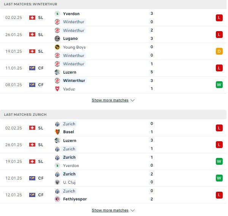Click the CF flag icon for 11.01.25 match
The width and height of the screenshot is (228, 216).
pyautogui.click(x=32, y=68)
